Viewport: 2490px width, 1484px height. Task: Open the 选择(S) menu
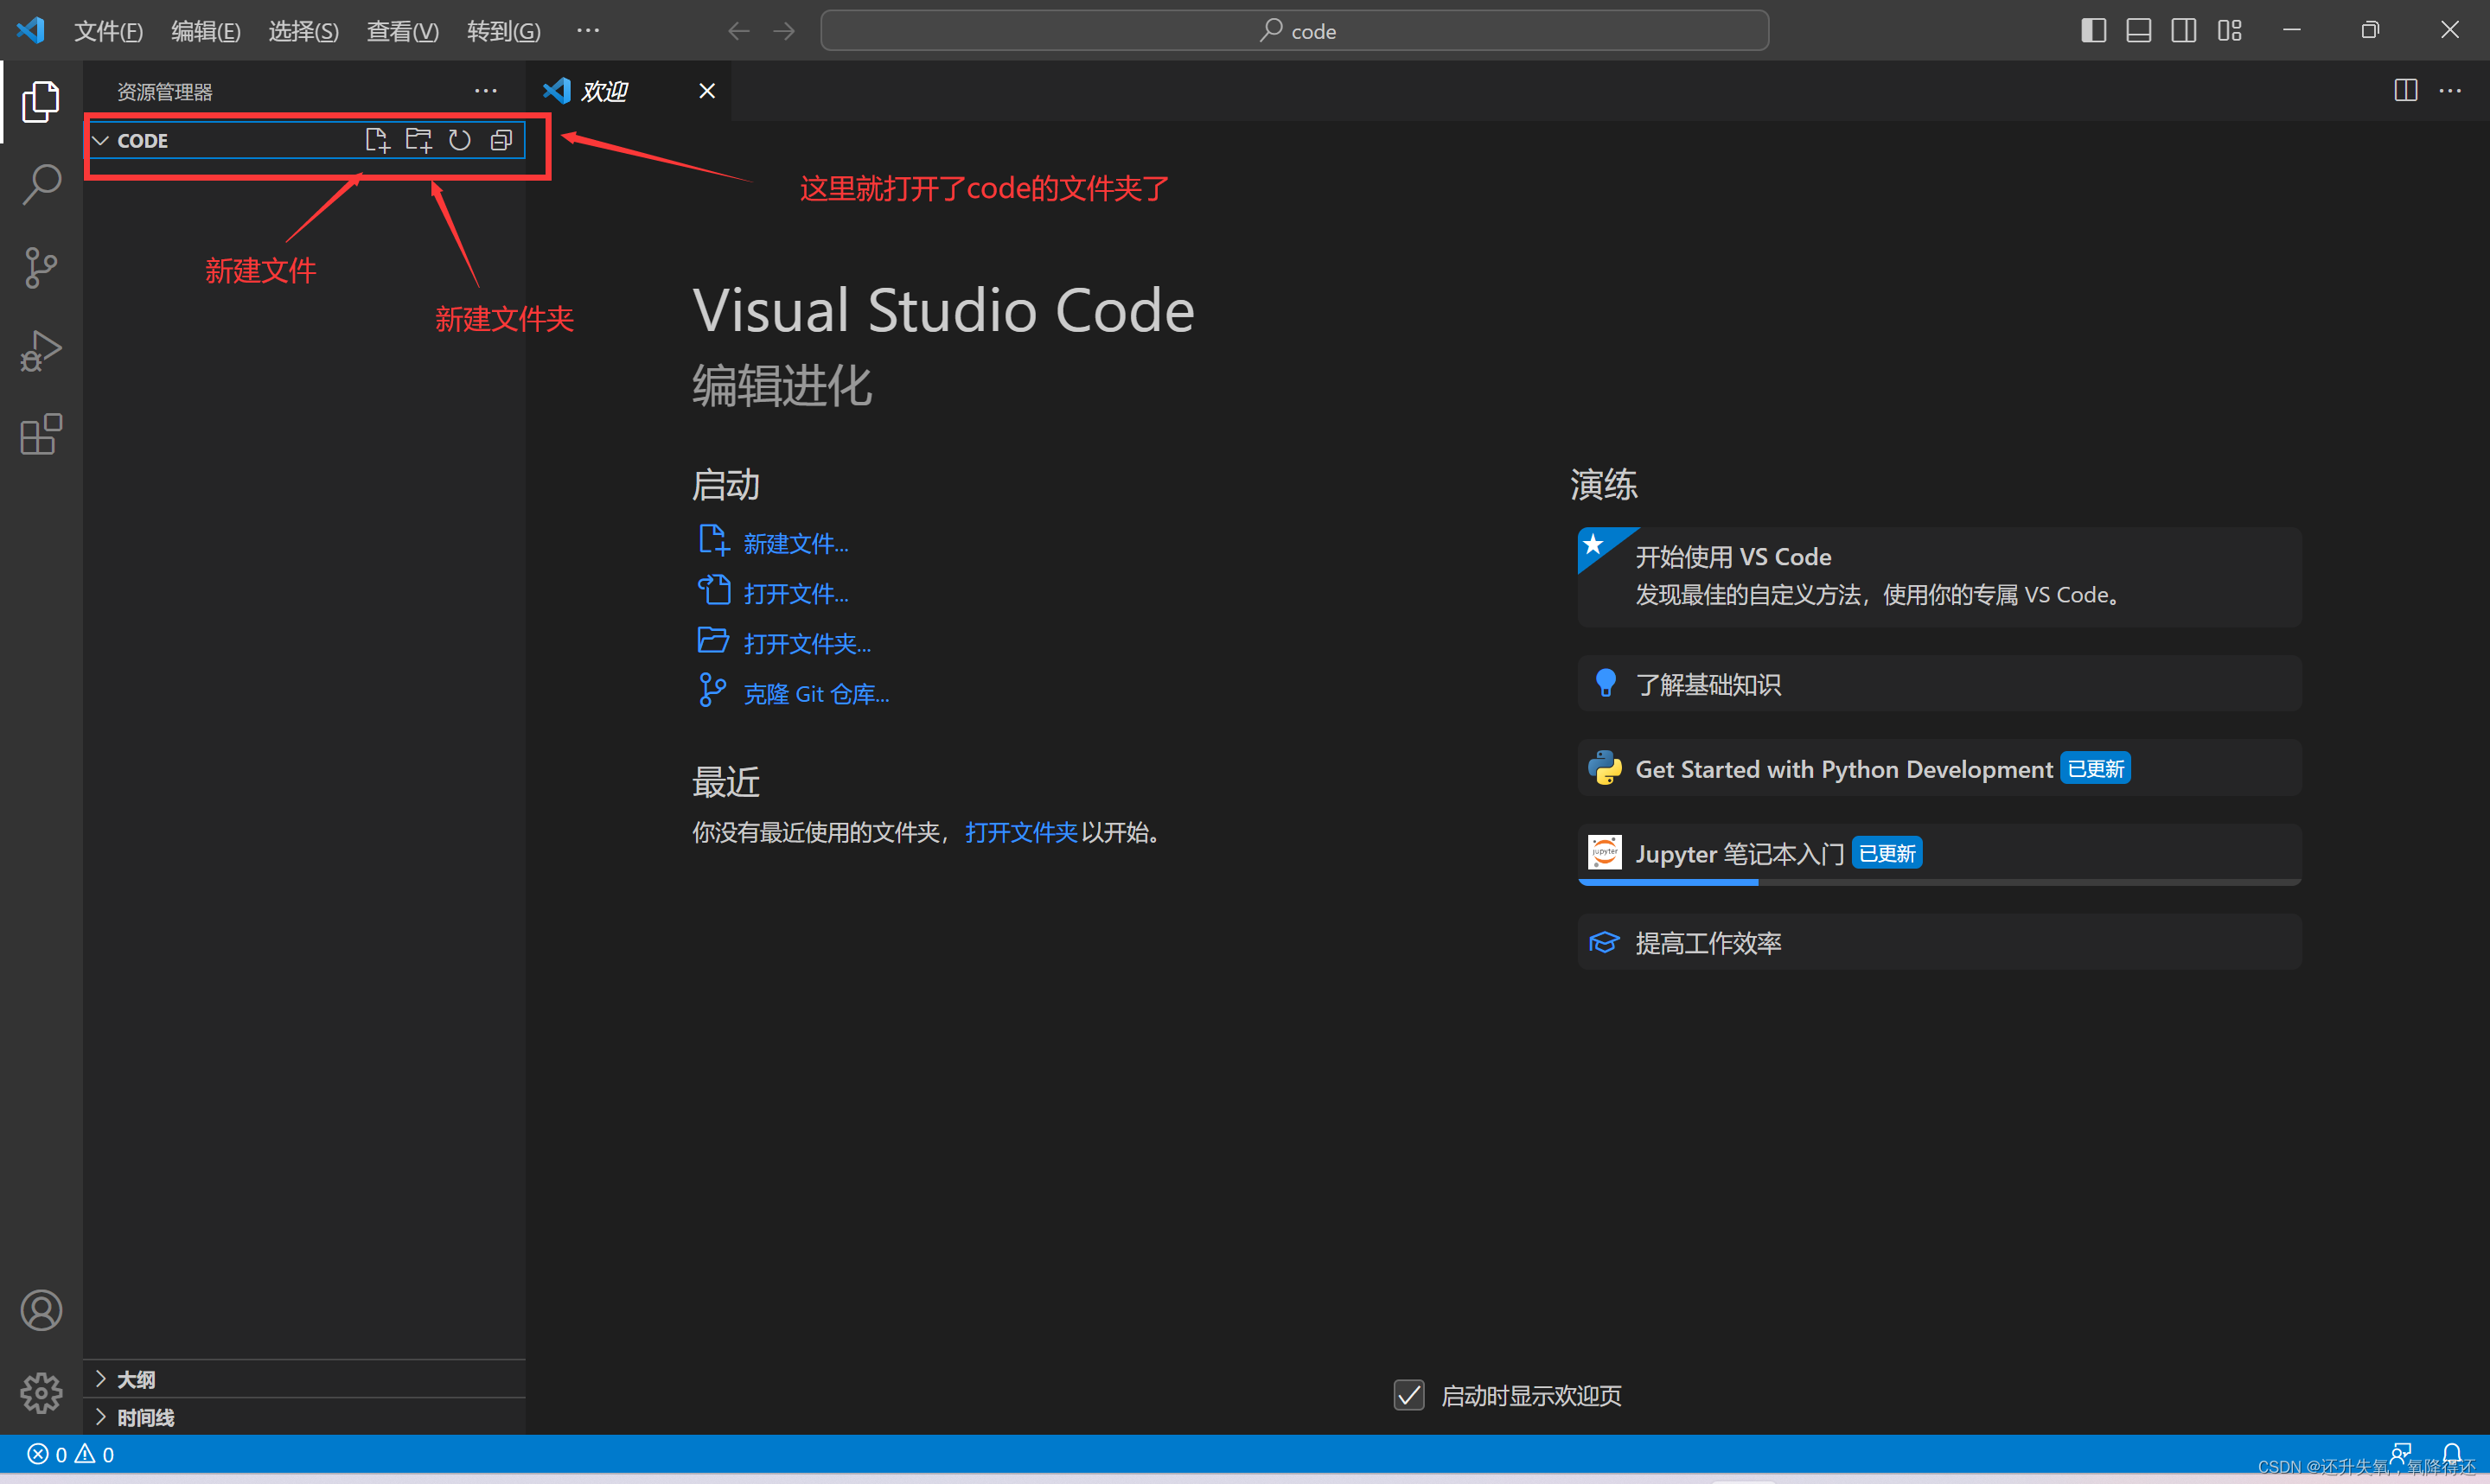(304, 31)
